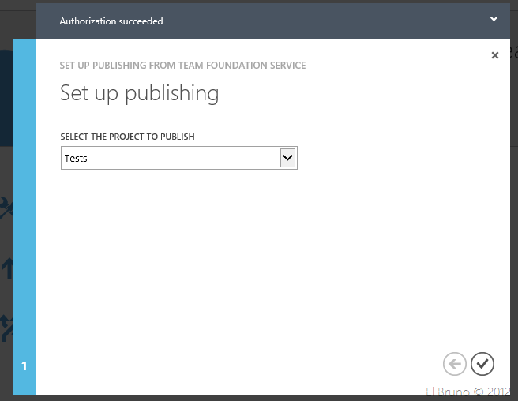Click the lower tools icon at left edge
The height and width of the screenshot is (401, 518).
(6, 328)
